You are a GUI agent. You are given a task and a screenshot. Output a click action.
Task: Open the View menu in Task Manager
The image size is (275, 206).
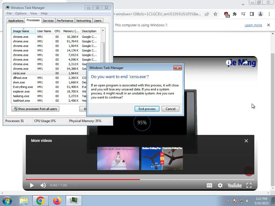(34, 13)
